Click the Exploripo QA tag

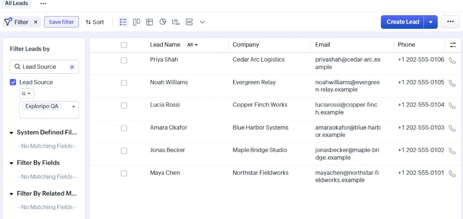42,107
